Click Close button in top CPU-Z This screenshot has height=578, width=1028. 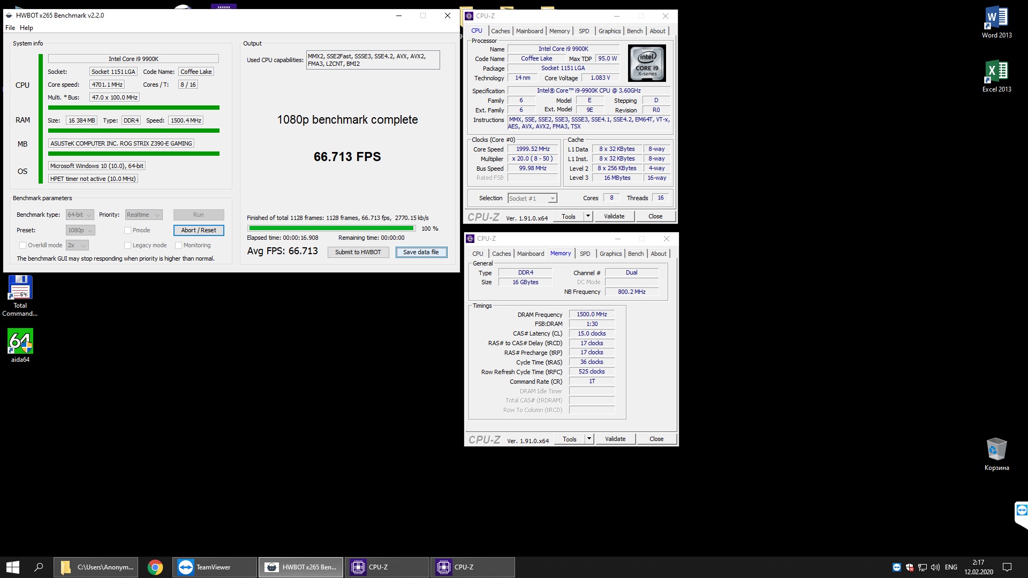click(x=655, y=217)
